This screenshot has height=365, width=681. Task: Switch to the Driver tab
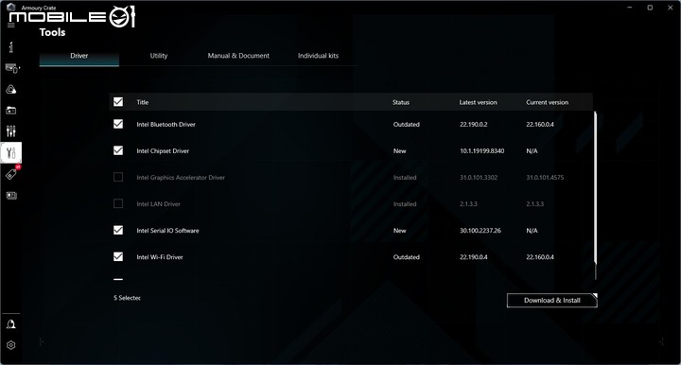coord(79,56)
